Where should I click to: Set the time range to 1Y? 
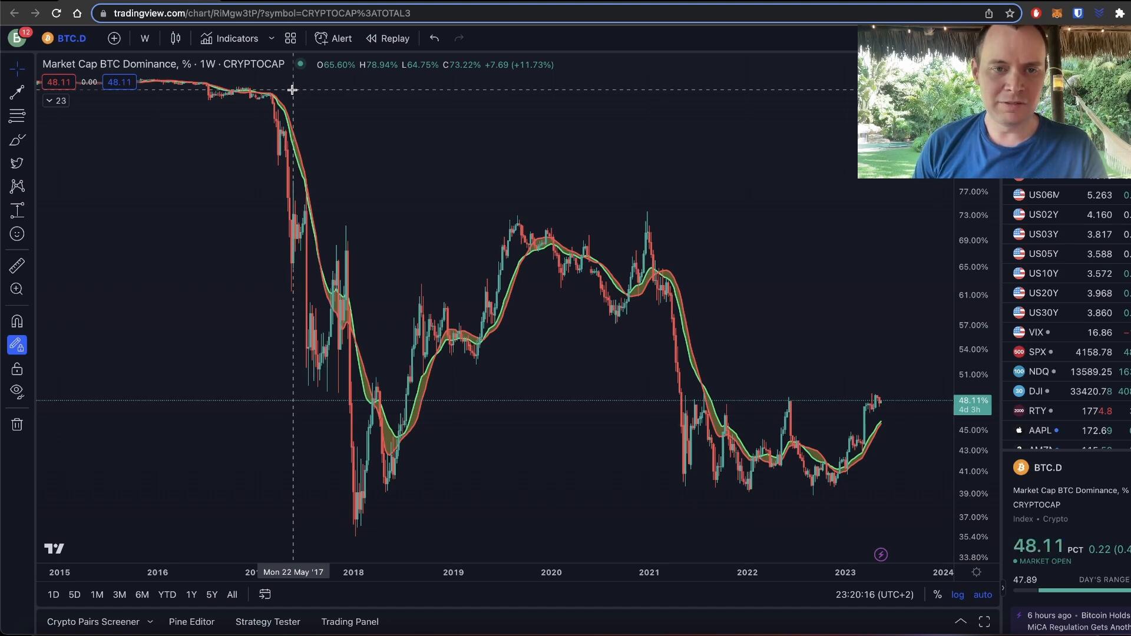[191, 595]
